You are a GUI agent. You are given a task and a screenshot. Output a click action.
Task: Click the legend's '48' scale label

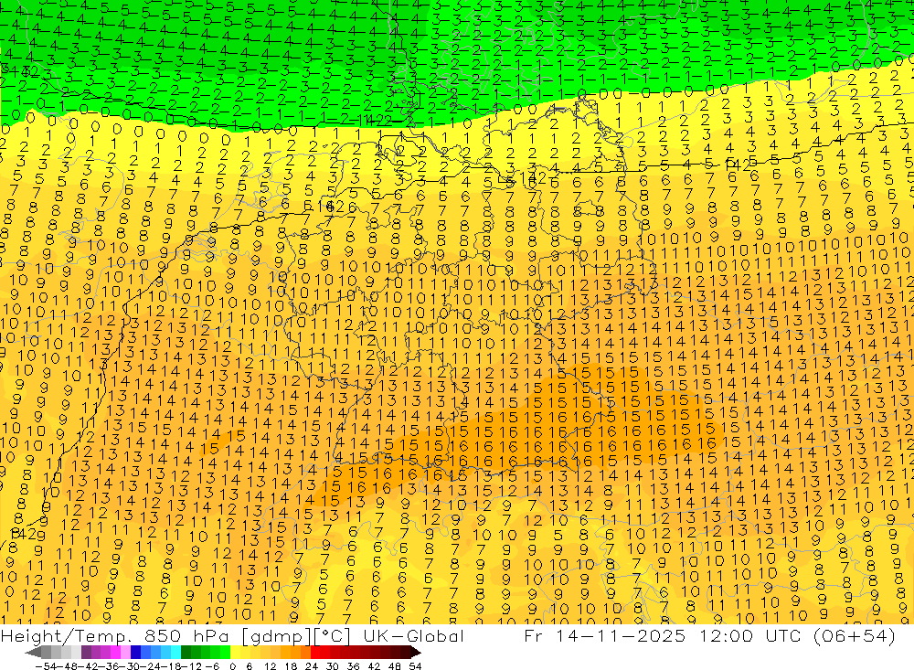point(395,666)
